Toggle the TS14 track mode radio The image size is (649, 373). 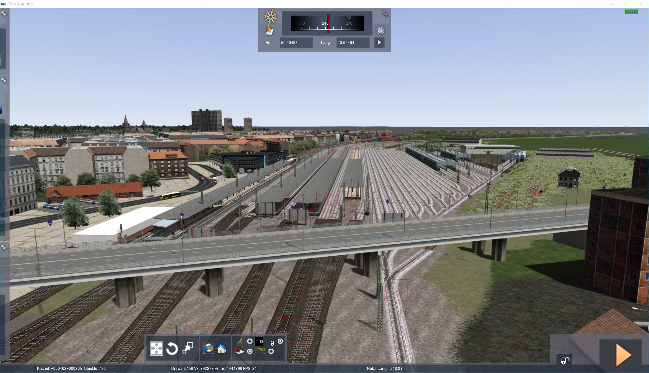pos(271,351)
